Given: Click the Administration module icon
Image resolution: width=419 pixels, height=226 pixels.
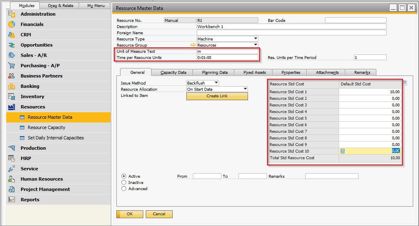Looking at the screenshot, I should 12,14.
